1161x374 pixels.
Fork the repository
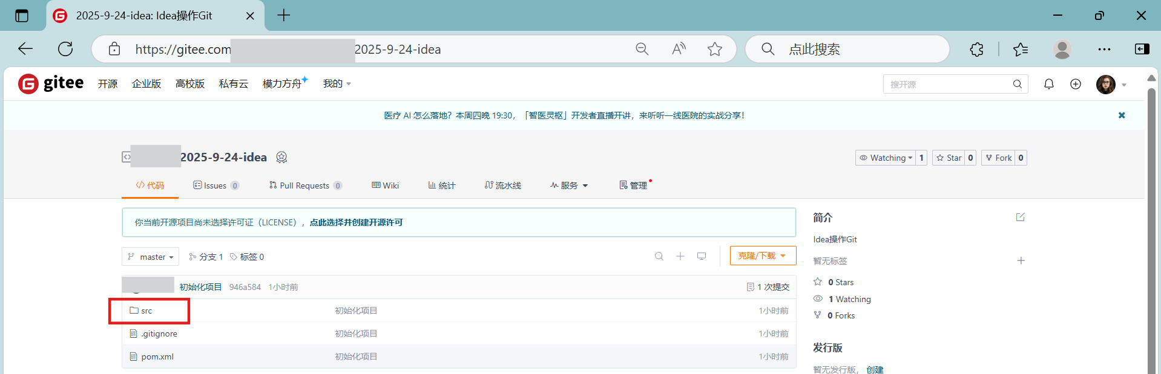998,158
